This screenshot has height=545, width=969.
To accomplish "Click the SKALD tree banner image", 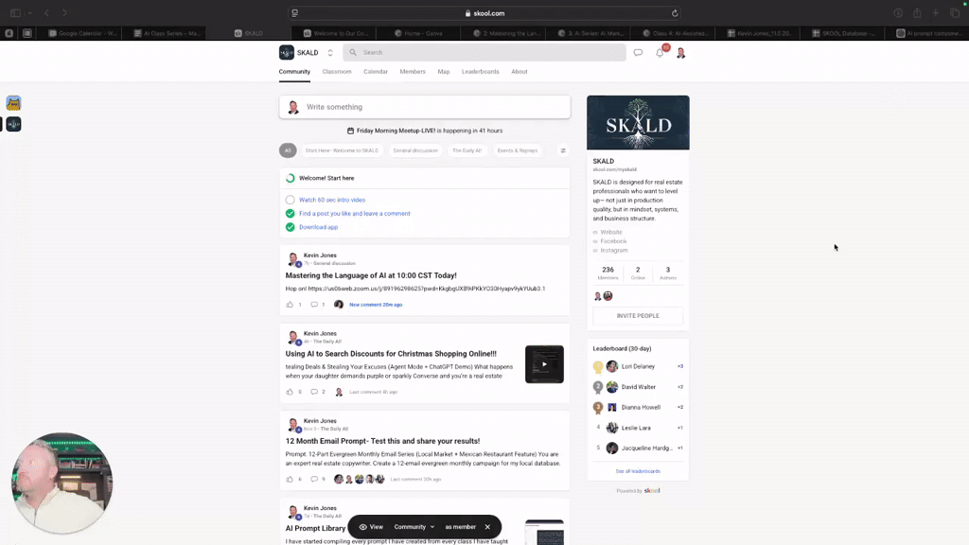I will tap(638, 122).
